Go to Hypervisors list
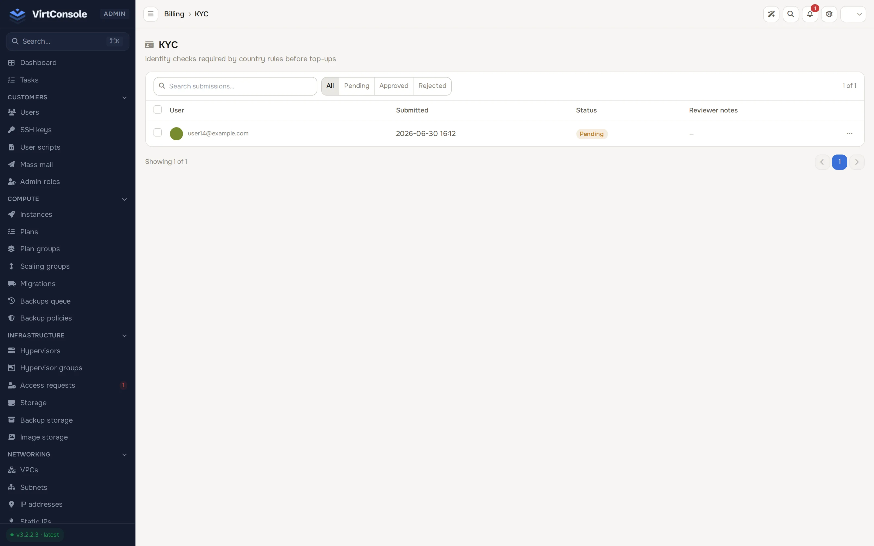 click(67, 351)
